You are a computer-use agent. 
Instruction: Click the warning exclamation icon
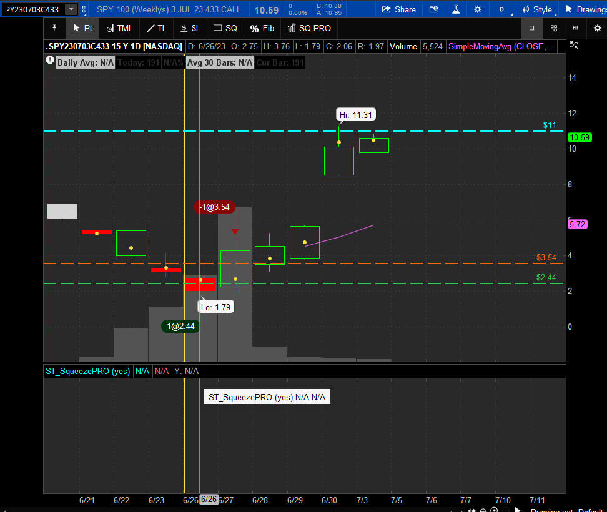(50, 60)
